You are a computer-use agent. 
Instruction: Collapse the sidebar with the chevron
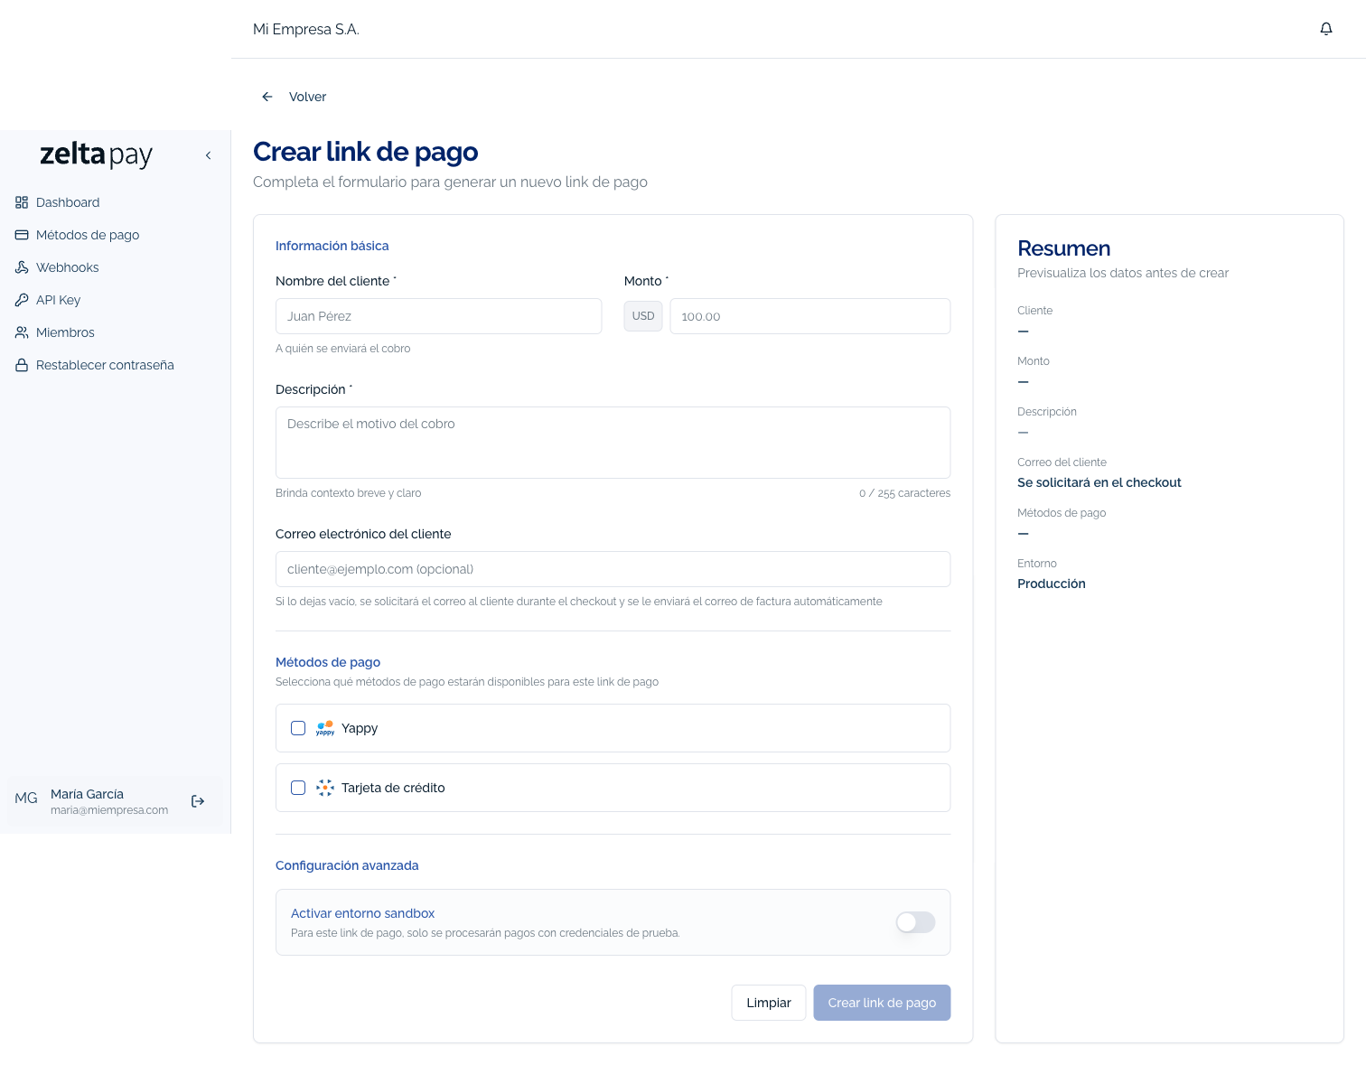point(208,154)
